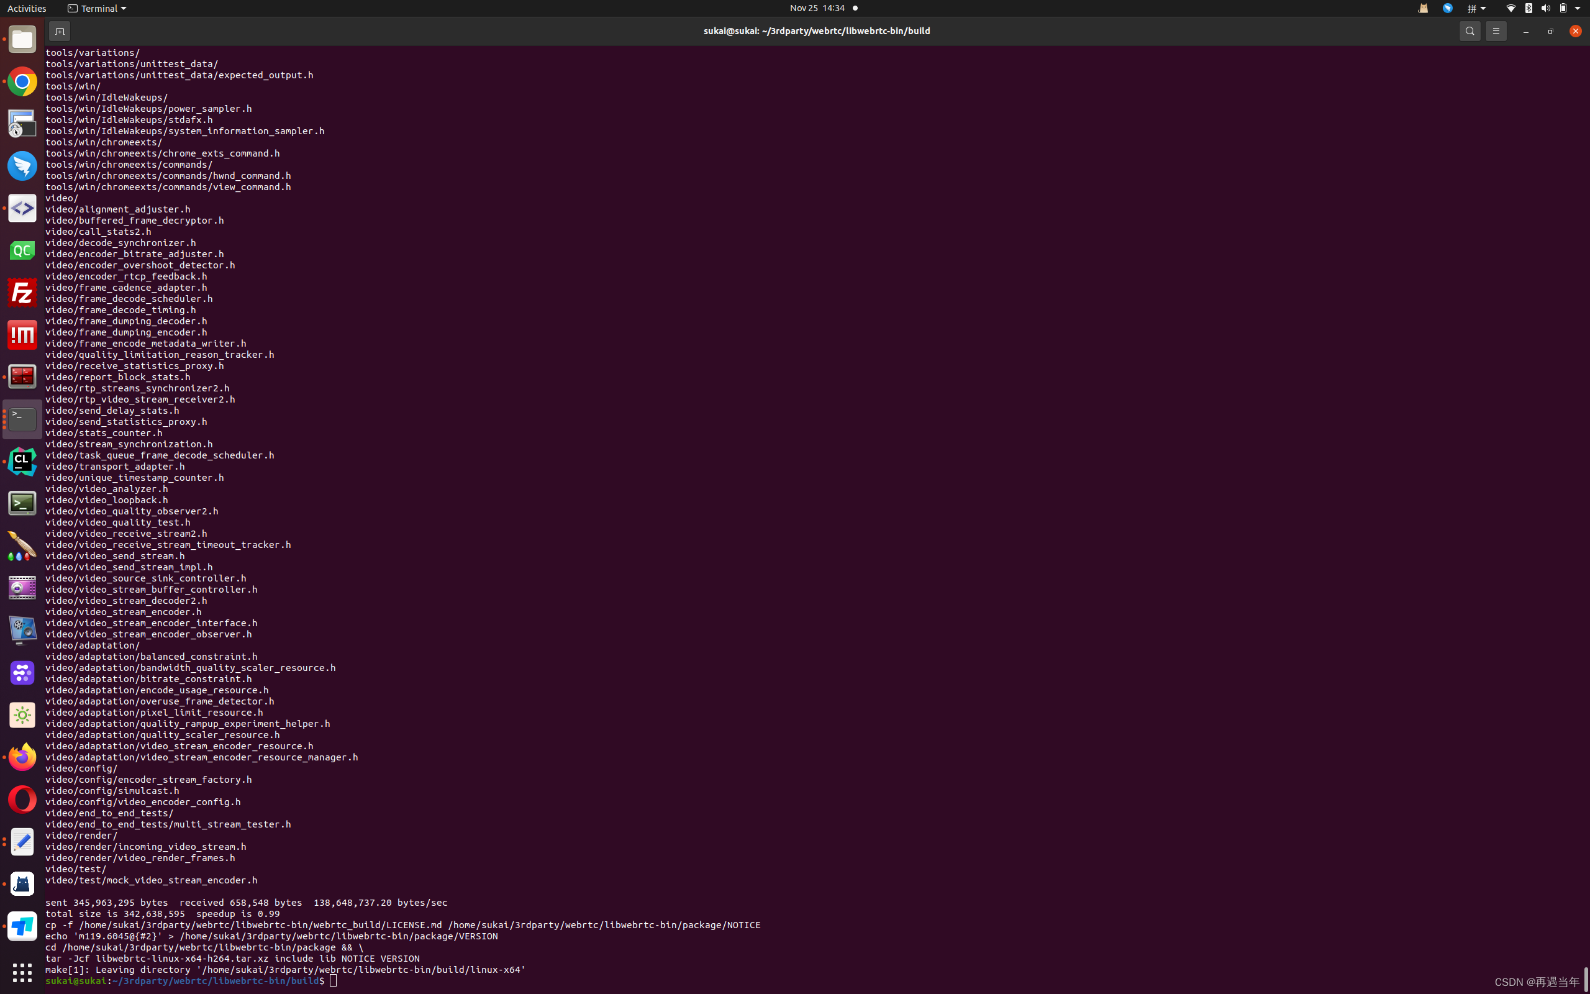The width and height of the screenshot is (1590, 994).
Task: Click Activities in the top-left corner
Action: [x=26, y=8]
